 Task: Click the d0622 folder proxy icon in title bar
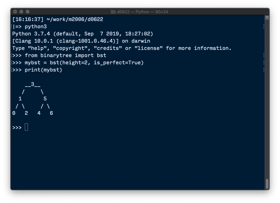tap(113, 12)
